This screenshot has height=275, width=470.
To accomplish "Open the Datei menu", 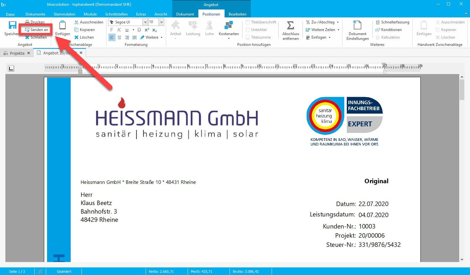I will 10,14.
